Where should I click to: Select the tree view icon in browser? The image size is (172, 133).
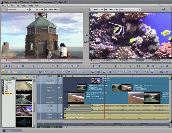[x=23, y=77]
